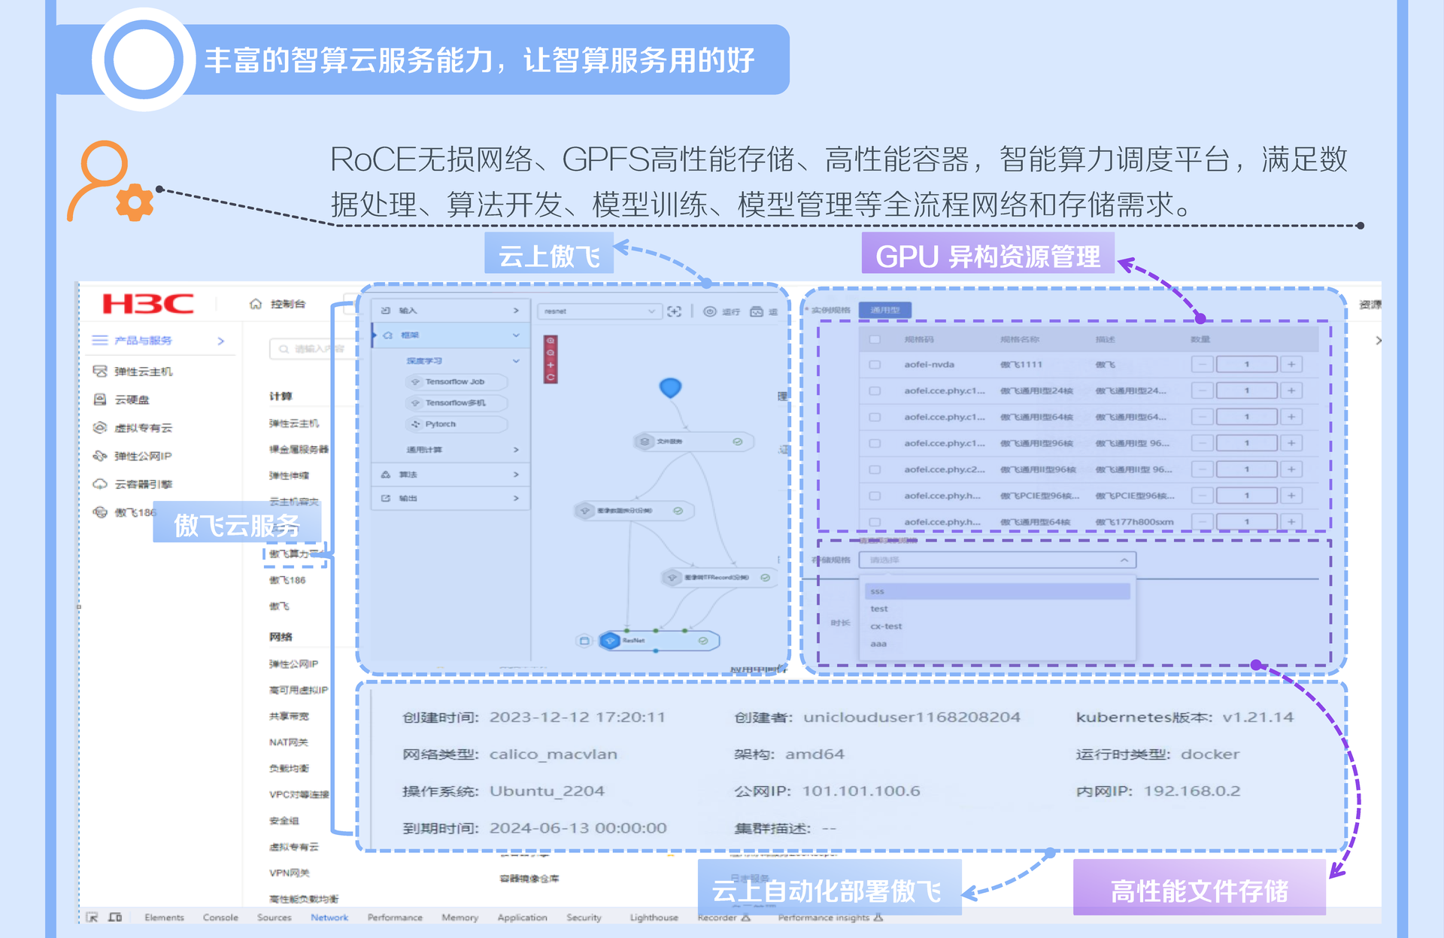Check the 傲飞PCIE型96核 row checkbox
Screen dimensions: 1444x938
click(x=875, y=496)
